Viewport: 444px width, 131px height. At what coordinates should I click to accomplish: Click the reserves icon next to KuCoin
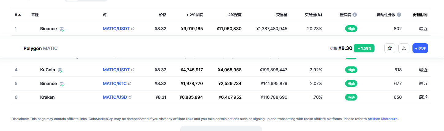click(x=61, y=70)
